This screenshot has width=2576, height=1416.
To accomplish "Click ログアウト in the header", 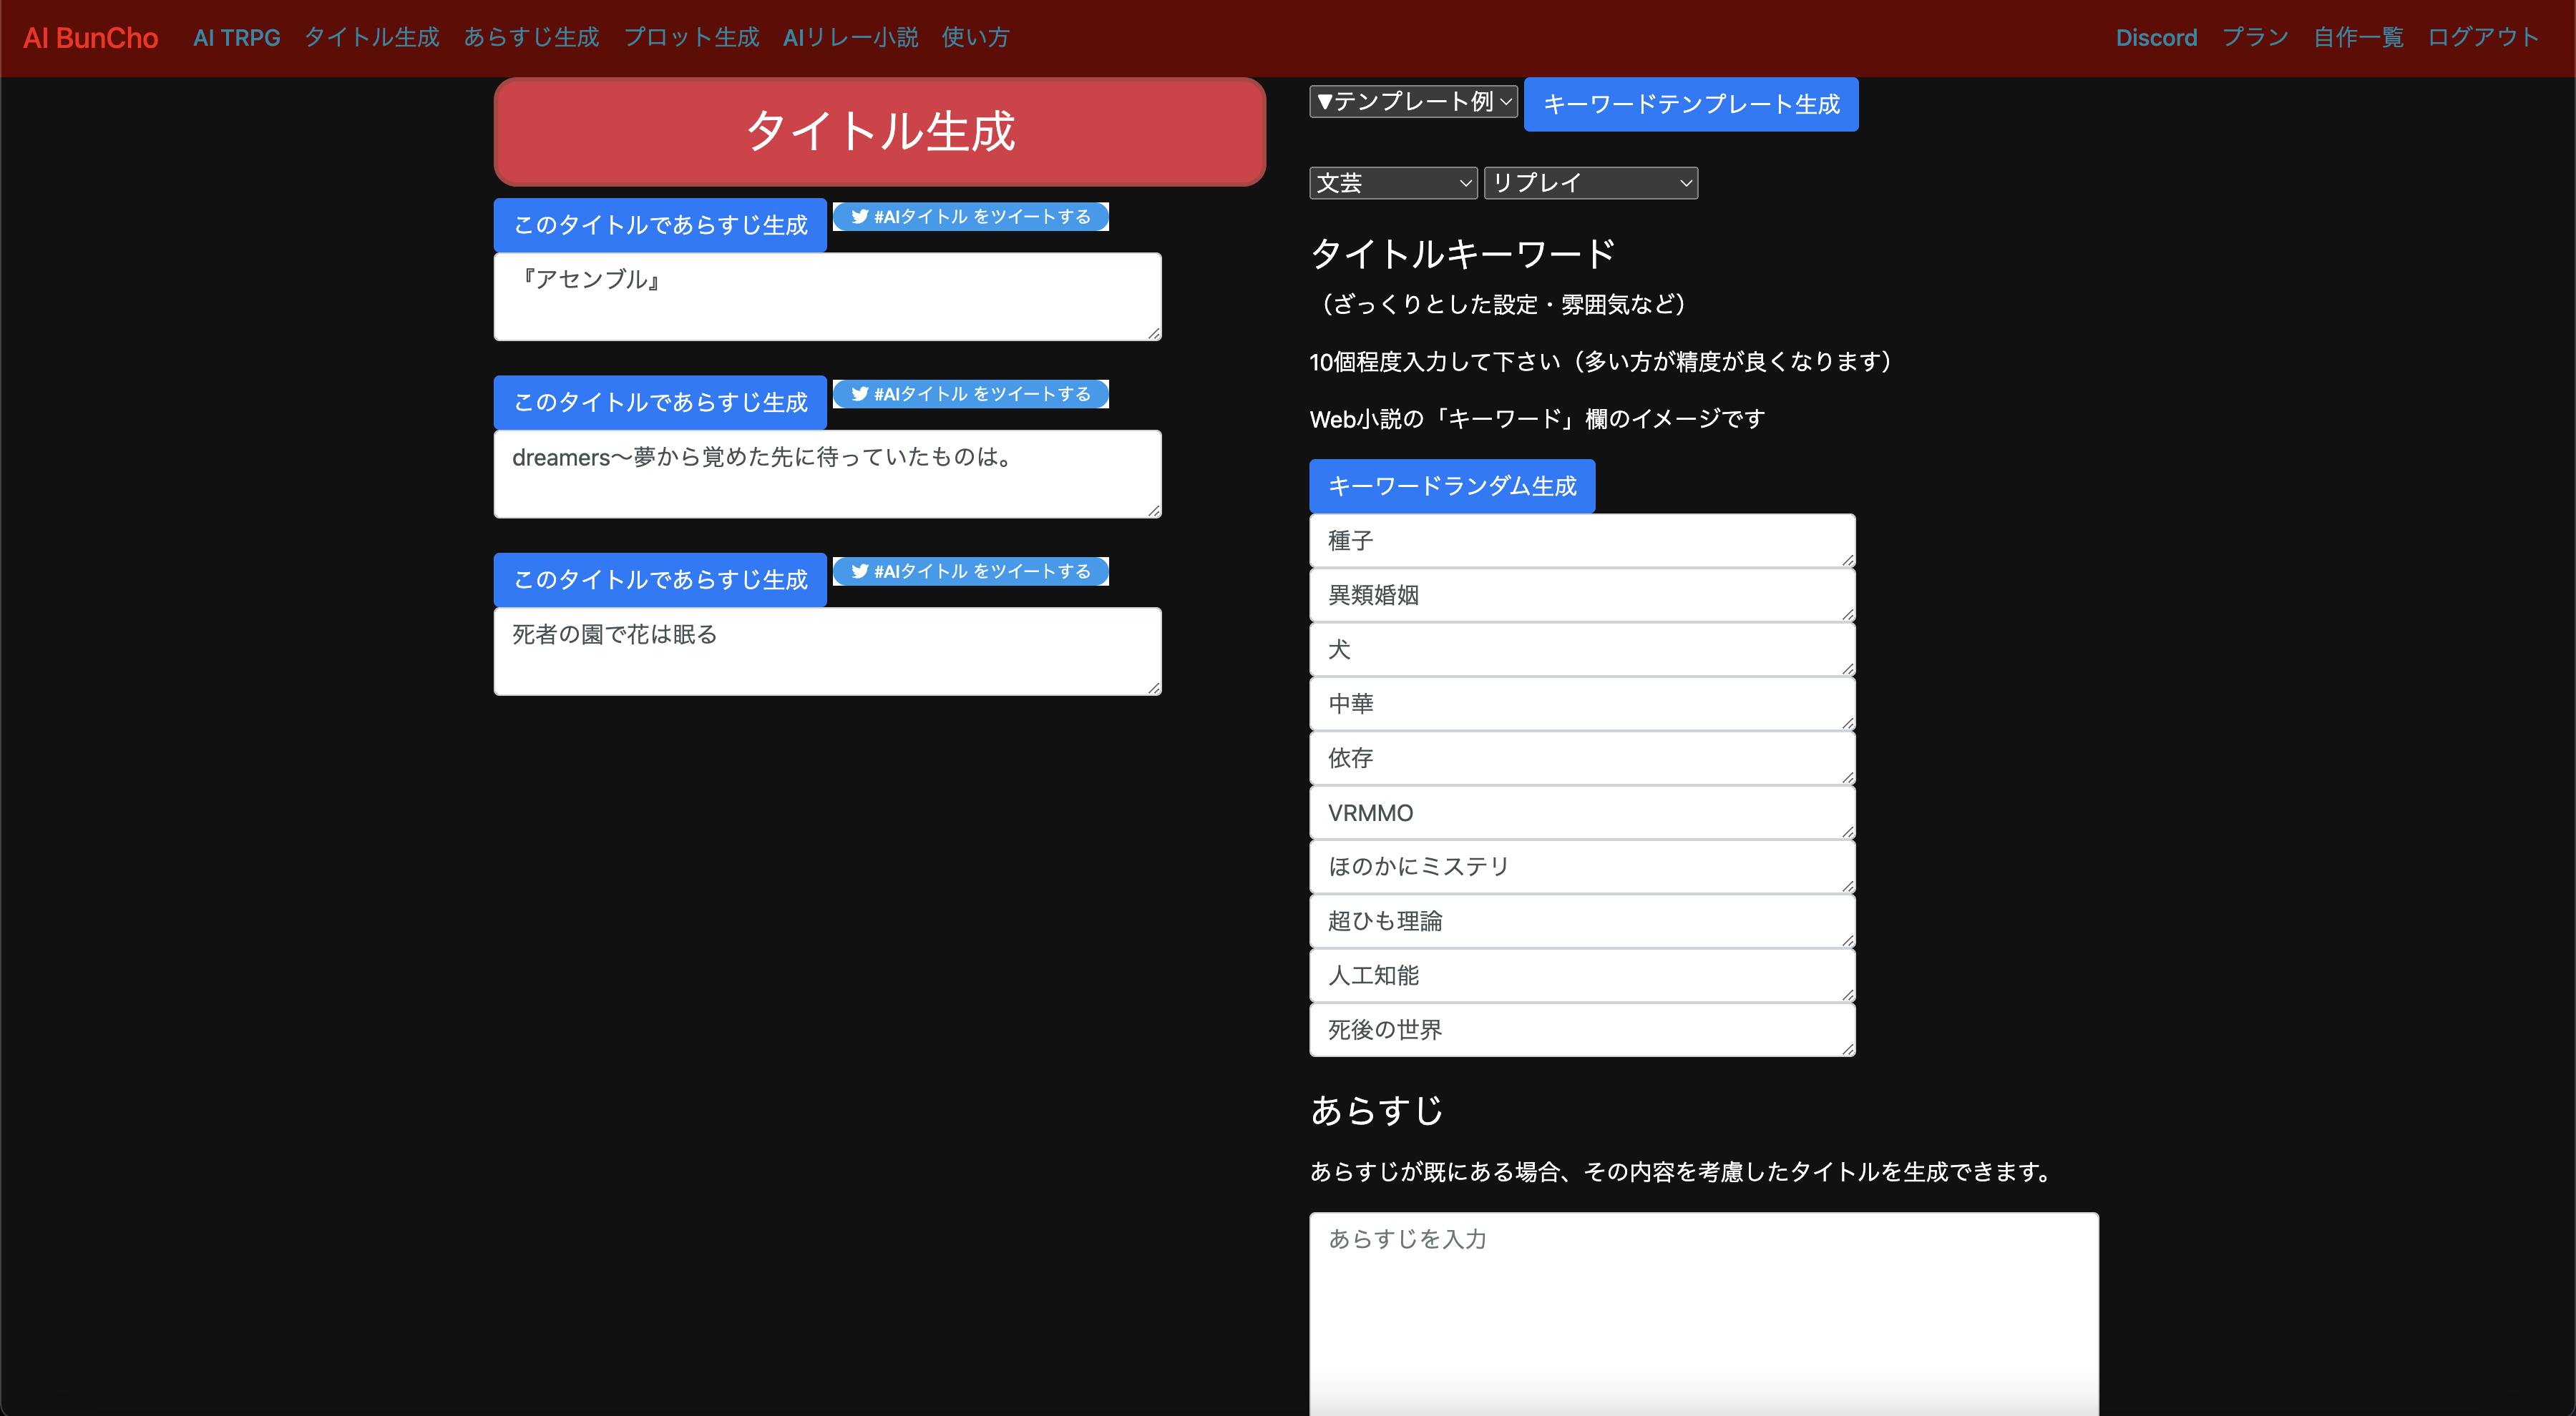I will click(x=2483, y=38).
